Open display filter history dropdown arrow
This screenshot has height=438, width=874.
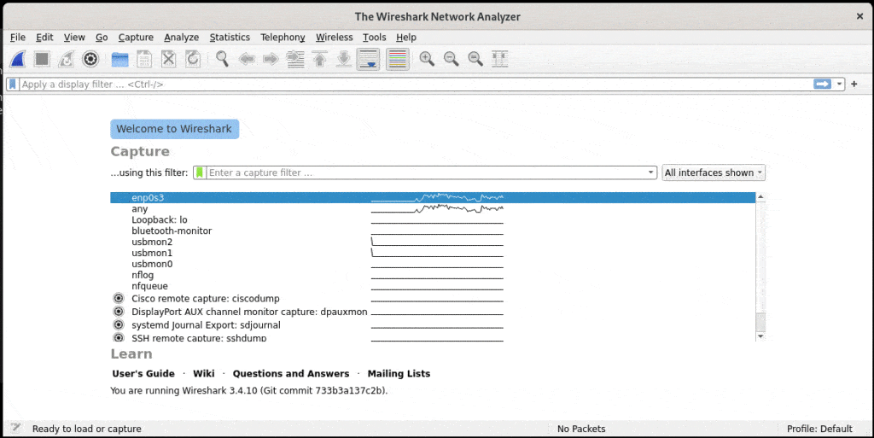tap(839, 85)
